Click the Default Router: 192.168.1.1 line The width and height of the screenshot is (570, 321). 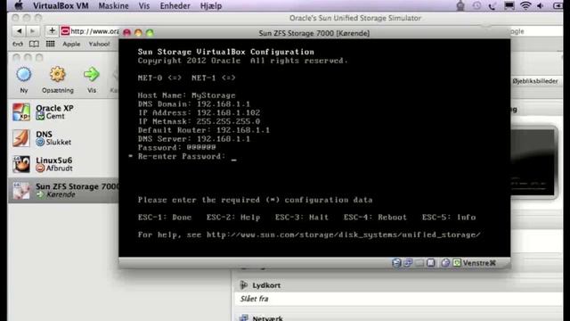204,130
